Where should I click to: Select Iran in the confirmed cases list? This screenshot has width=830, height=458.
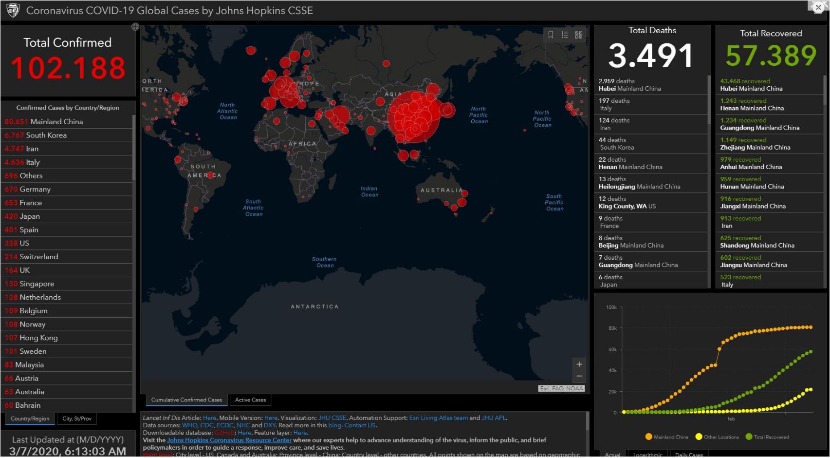pyautogui.click(x=67, y=149)
